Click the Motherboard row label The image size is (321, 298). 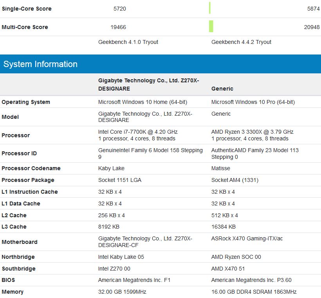20,242
